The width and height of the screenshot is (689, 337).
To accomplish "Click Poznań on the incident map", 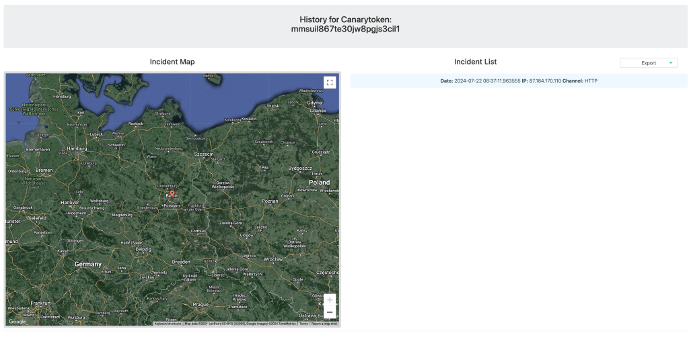I will tap(270, 201).
